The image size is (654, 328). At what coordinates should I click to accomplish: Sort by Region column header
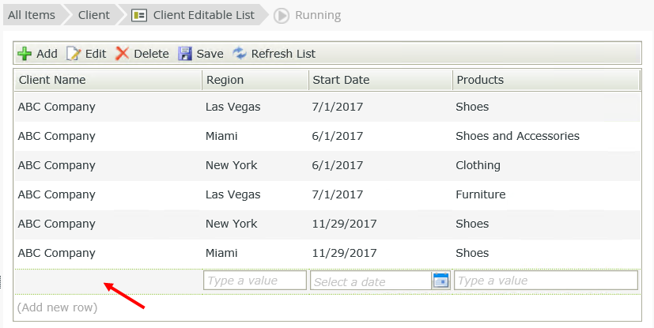click(x=225, y=80)
